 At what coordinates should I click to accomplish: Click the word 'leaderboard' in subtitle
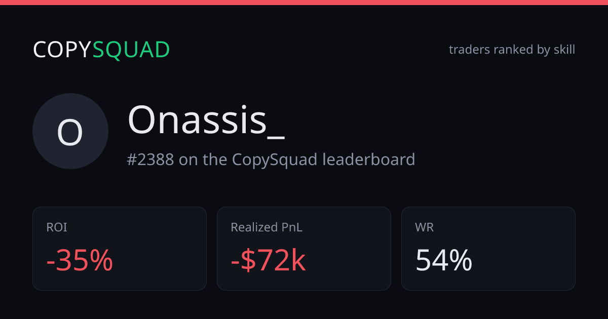point(369,159)
